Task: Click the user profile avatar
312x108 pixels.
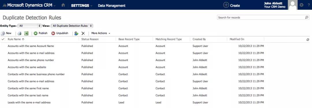Action: [293, 5]
